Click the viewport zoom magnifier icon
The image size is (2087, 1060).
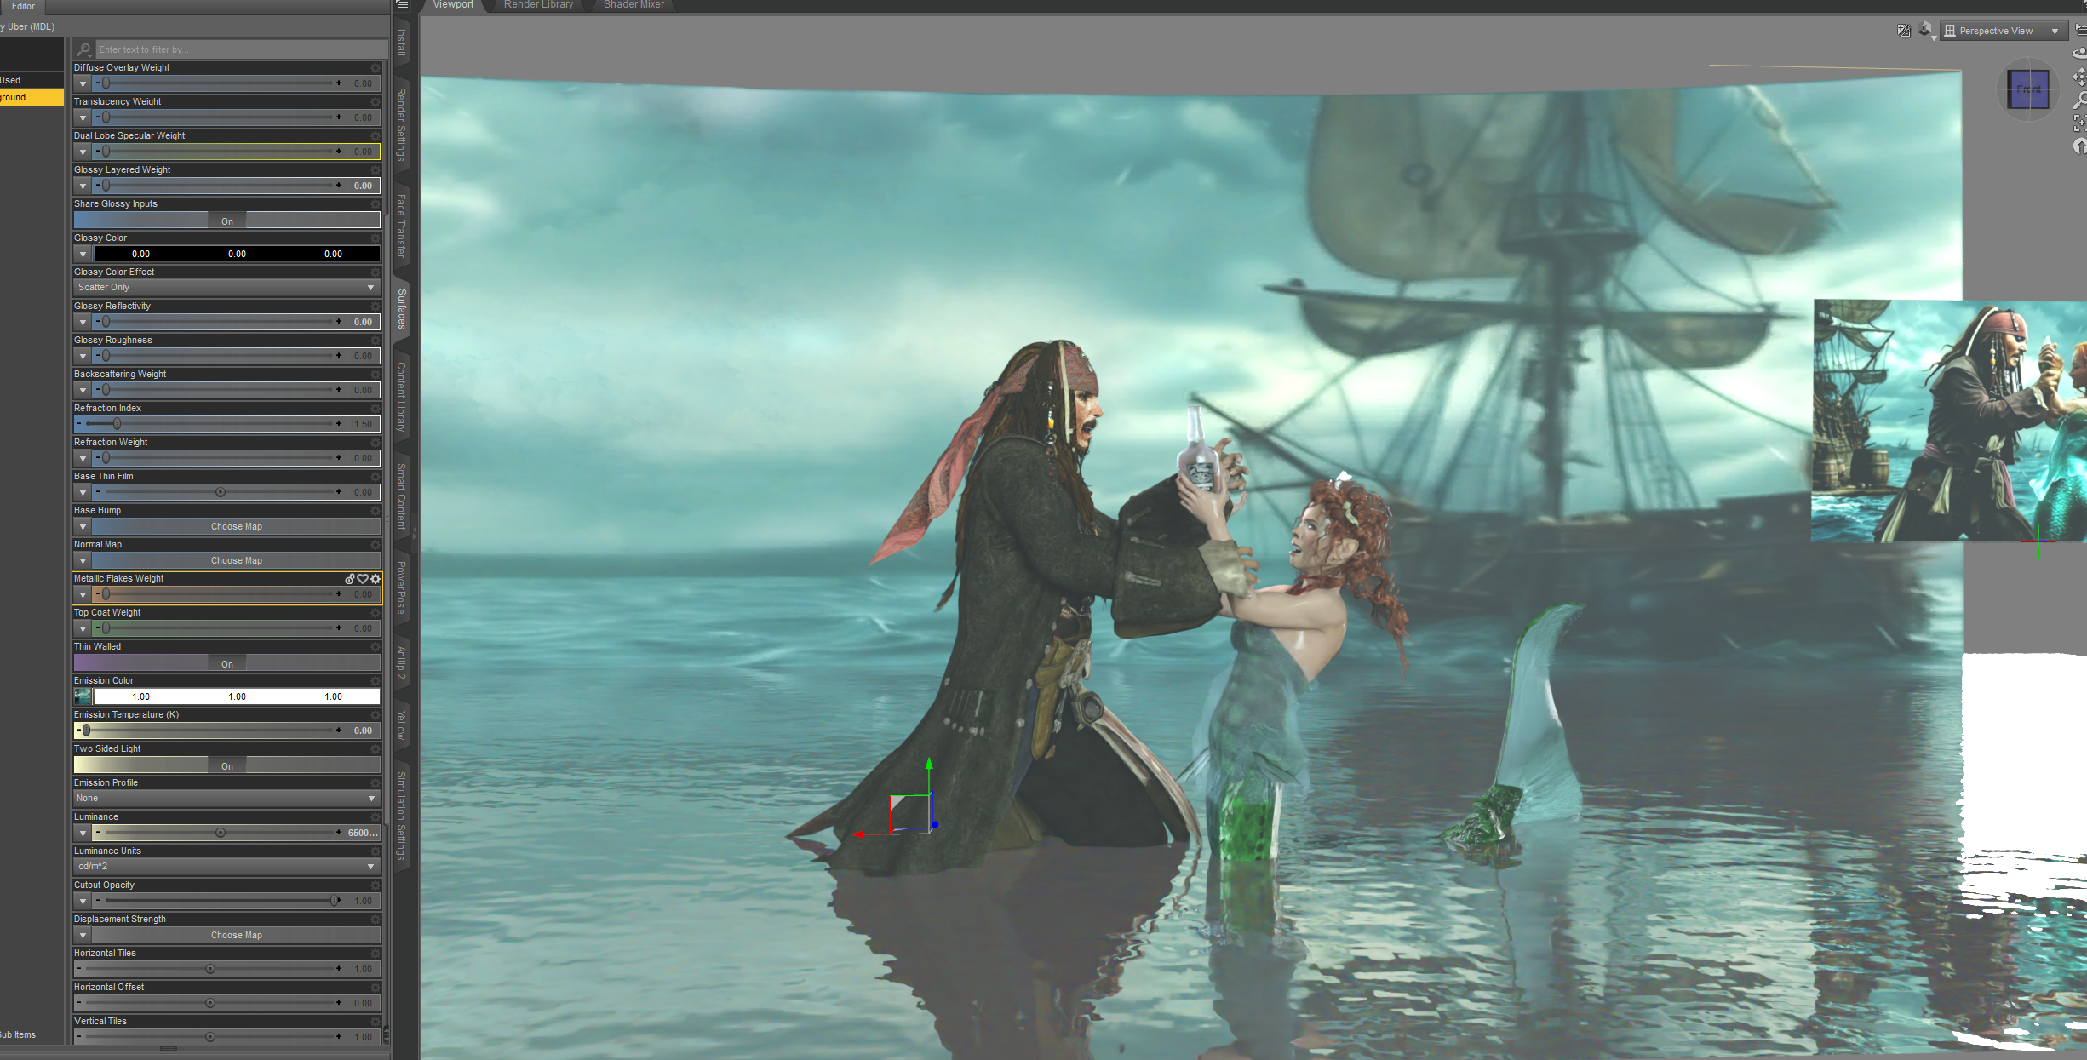pyautogui.click(x=2079, y=100)
